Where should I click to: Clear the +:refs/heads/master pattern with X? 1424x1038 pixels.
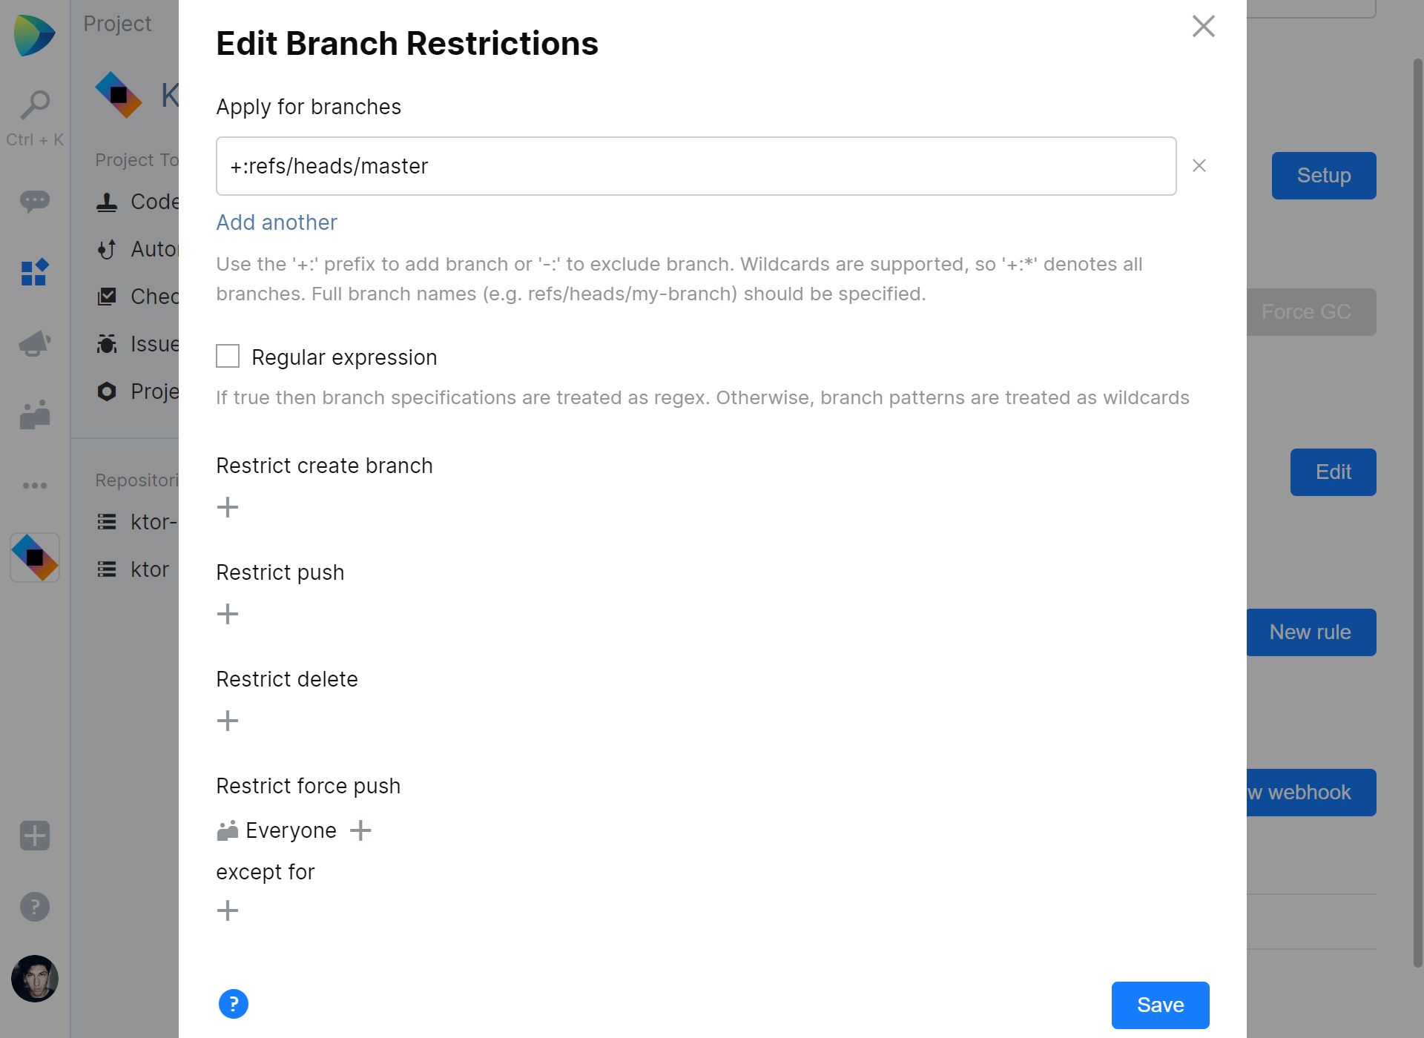(x=1199, y=165)
